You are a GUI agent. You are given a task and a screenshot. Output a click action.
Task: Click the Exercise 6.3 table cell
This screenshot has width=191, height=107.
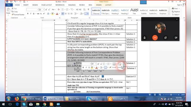[131, 77]
